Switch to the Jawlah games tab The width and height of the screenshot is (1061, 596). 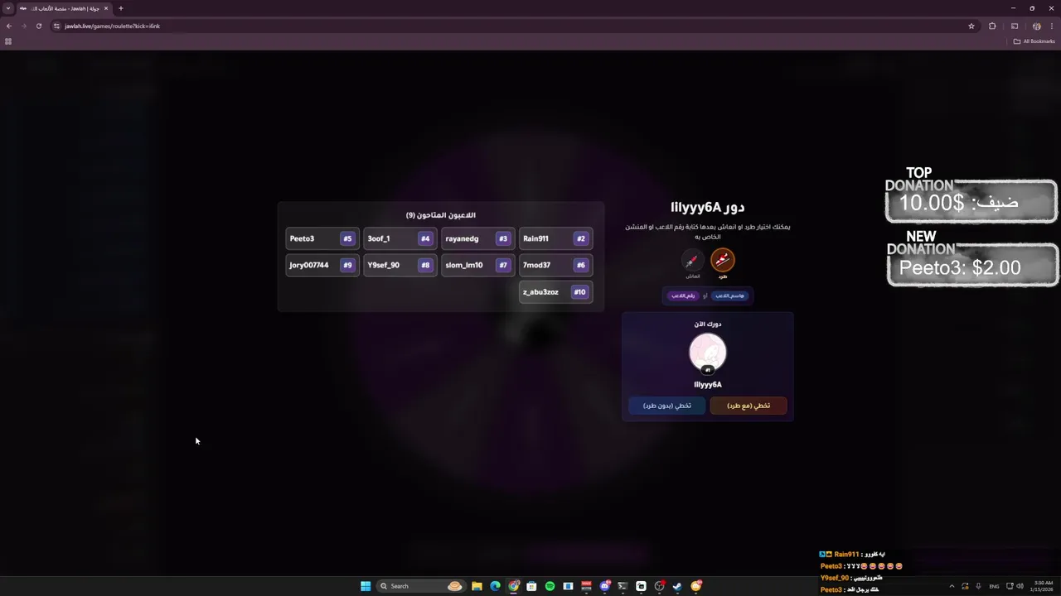[65, 8]
